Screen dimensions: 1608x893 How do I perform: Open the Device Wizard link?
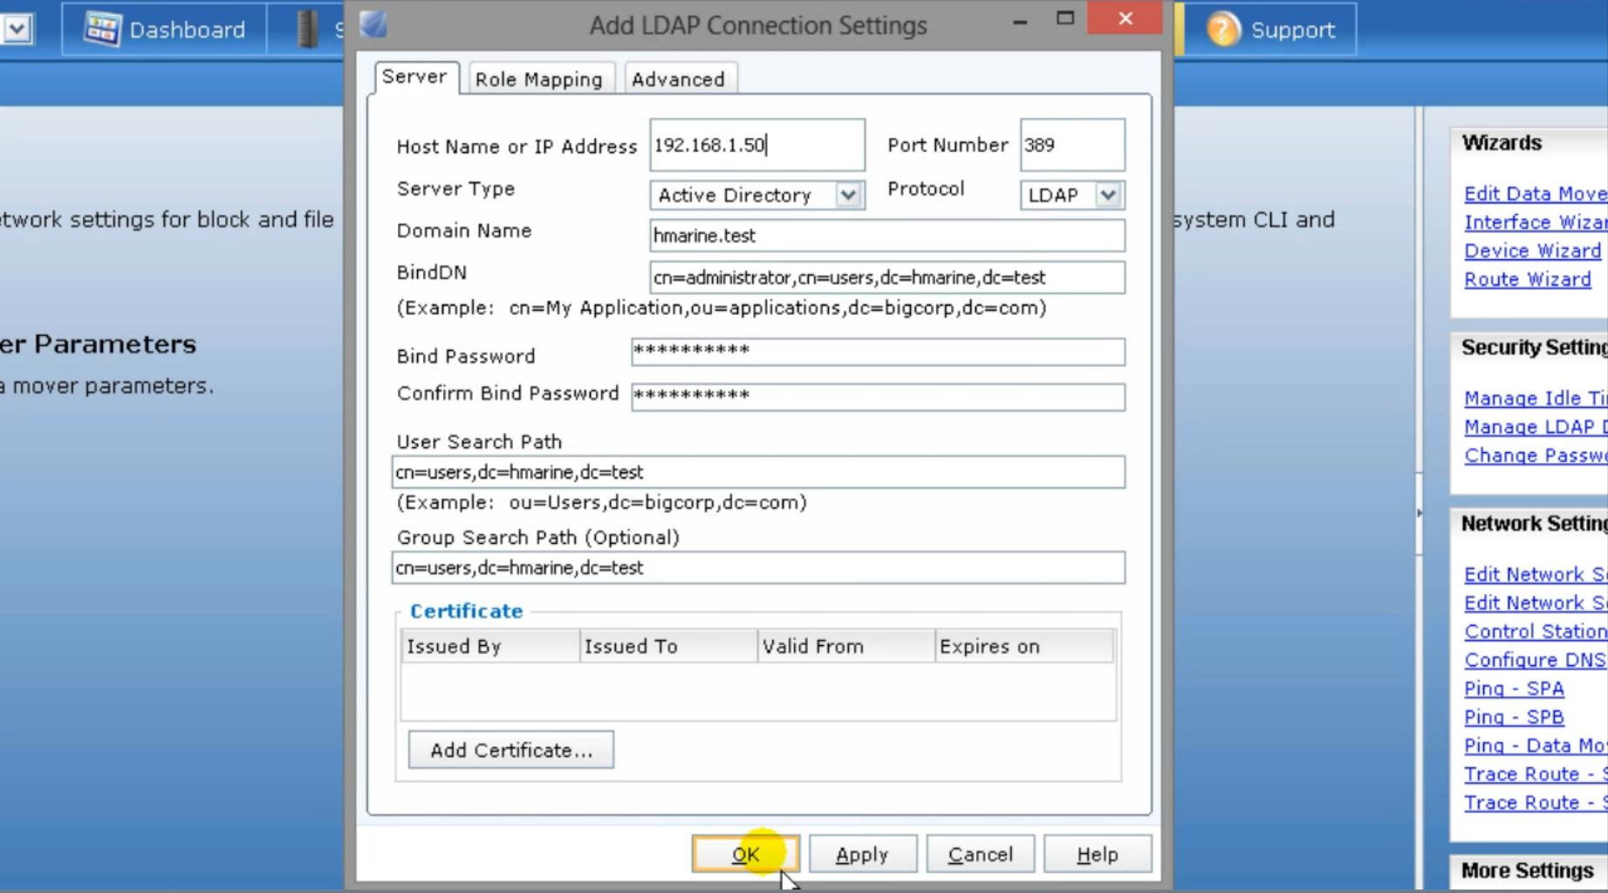pyautogui.click(x=1532, y=251)
